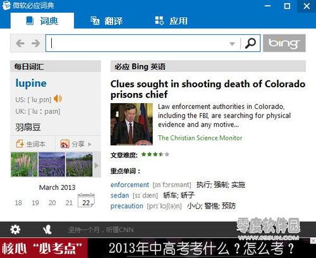The image size is (316, 258).
Task: Click the 应用 tab grid icon
Action: pos(159,21)
